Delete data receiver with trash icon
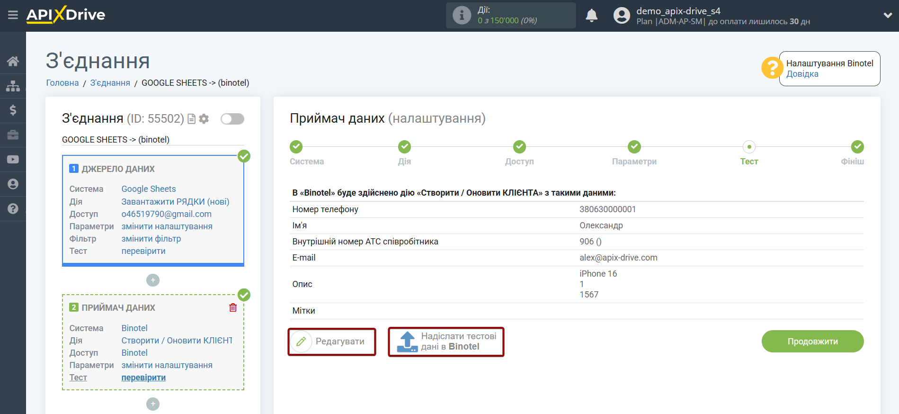Image resolution: width=899 pixels, height=414 pixels. (x=233, y=308)
